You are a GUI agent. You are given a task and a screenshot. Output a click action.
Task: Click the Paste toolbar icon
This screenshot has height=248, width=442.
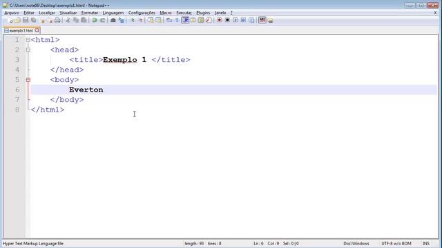click(x=84, y=20)
